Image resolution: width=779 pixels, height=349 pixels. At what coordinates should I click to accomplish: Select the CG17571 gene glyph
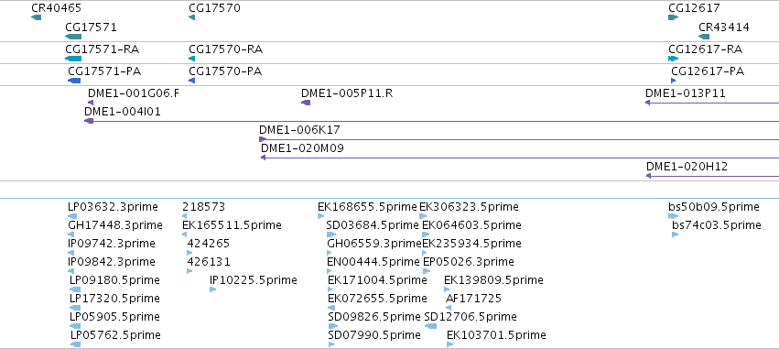coord(73,37)
